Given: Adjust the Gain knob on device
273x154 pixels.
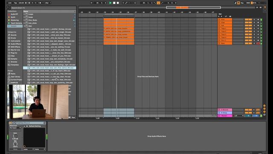Looking at the screenshot, I should (x=15, y=136).
